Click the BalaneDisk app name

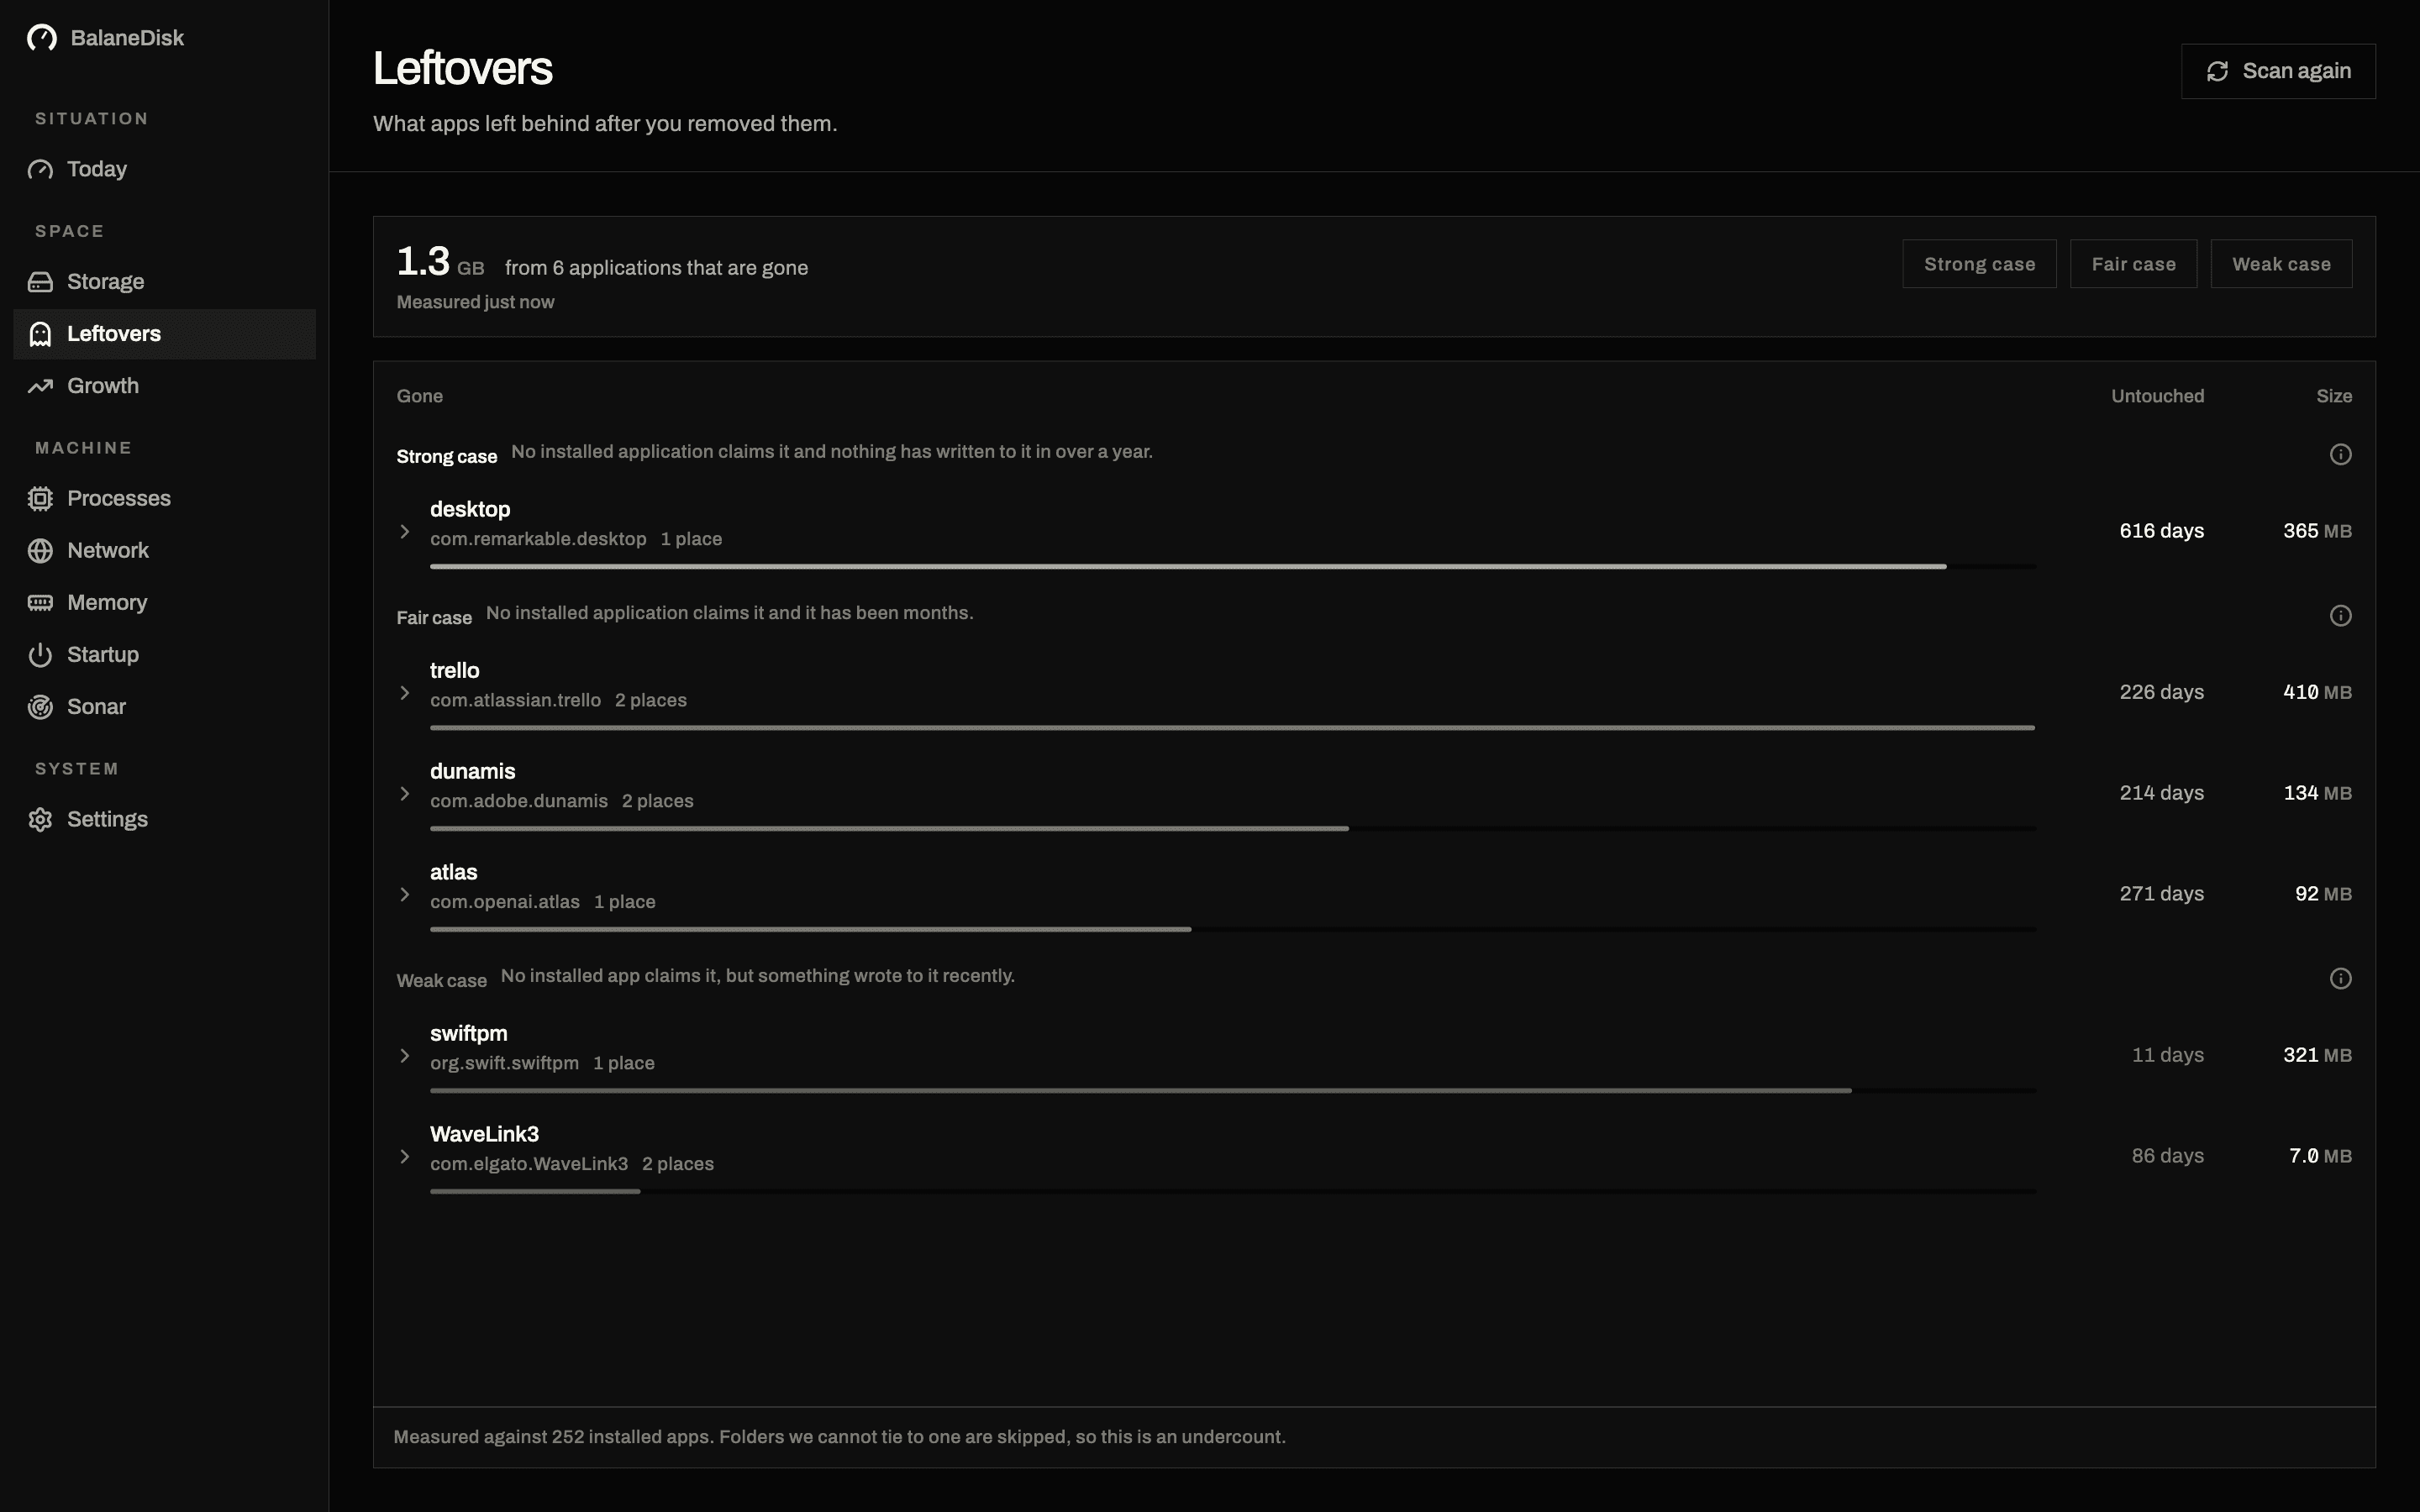[127, 38]
